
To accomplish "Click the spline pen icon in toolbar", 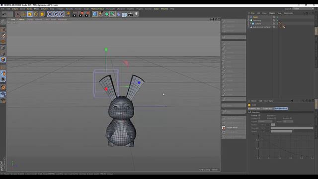I will [x=100, y=14].
